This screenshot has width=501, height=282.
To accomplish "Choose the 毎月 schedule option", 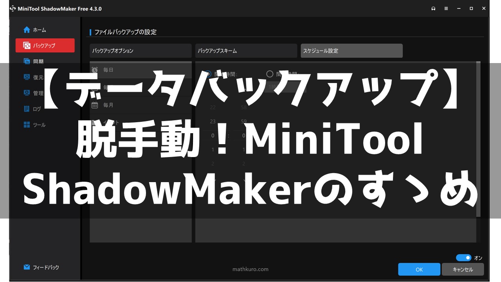I will pyautogui.click(x=141, y=105).
